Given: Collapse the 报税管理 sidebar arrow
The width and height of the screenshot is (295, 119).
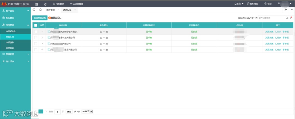Looking at the screenshot, I should 28,25.
